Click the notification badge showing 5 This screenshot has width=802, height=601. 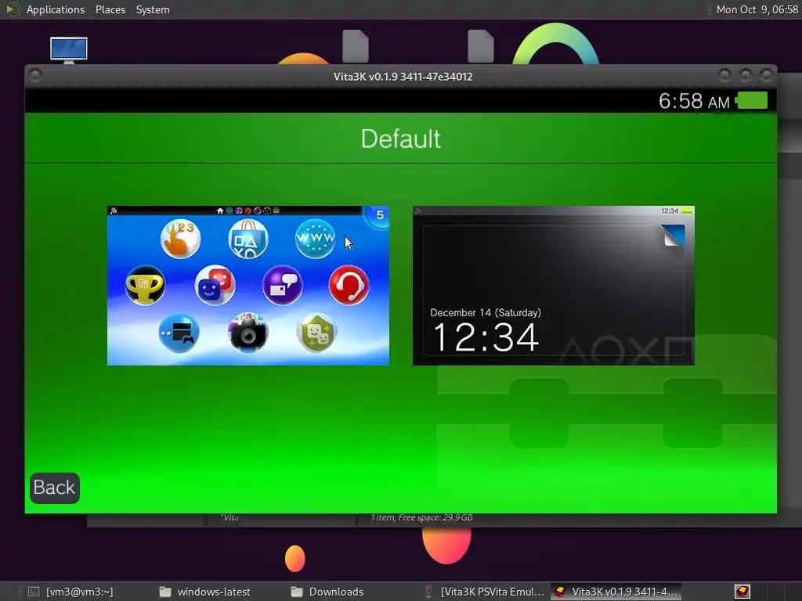tap(379, 215)
